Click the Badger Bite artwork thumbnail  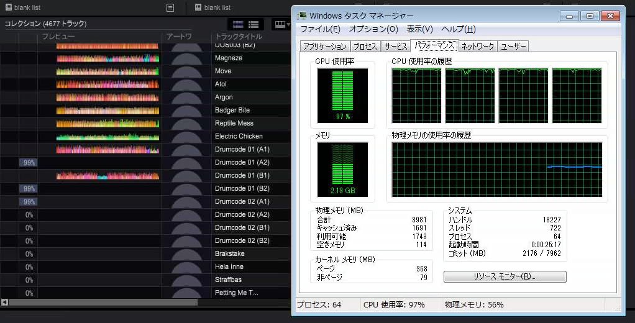[x=186, y=111]
